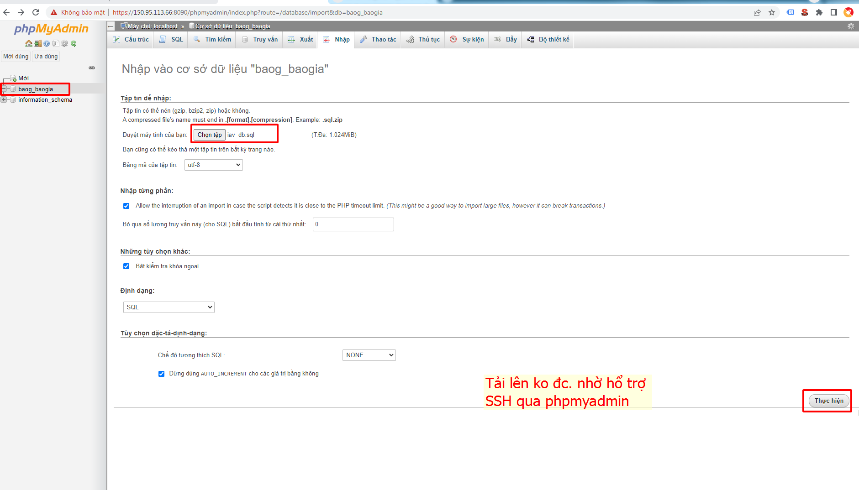Image resolution: width=859 pixels, height=490 pixels.
Task: Open the utf-8 file charset dropdown
Action: tap(213, 165)
